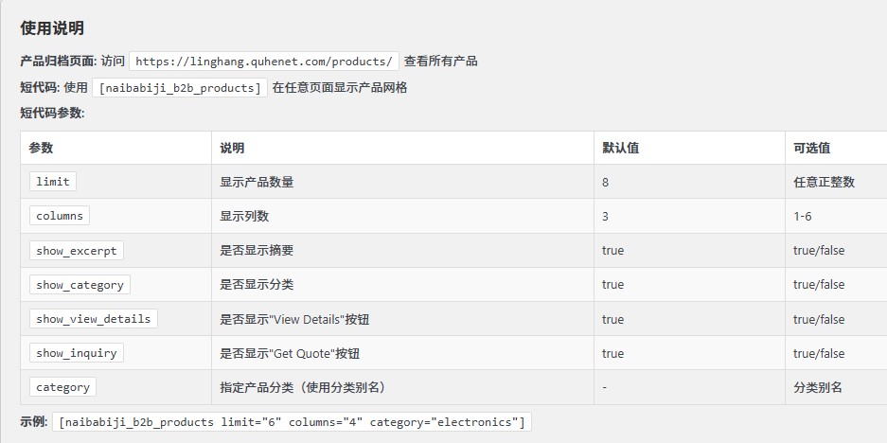Select the example shortcode with limit="6"
Screen dimensions: 887x443
(x=293, y=422)
